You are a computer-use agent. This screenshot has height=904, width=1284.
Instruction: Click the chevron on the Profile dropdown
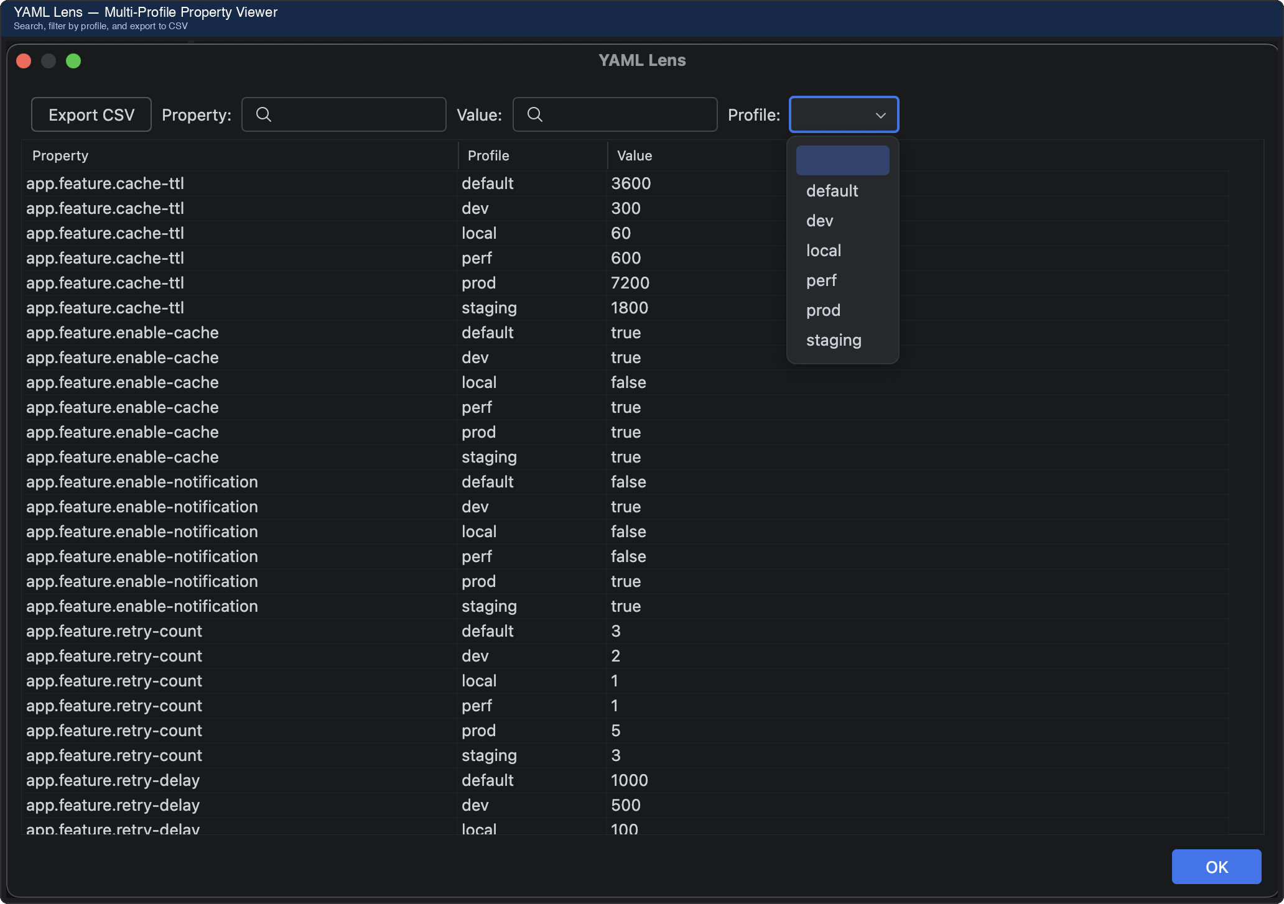point(880,115)
